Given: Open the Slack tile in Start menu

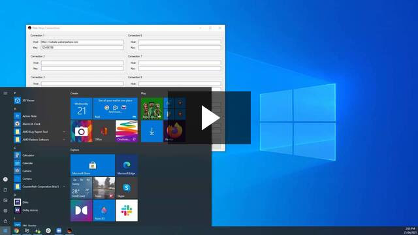Looking at the screenshot, I should tap(127, 210).
